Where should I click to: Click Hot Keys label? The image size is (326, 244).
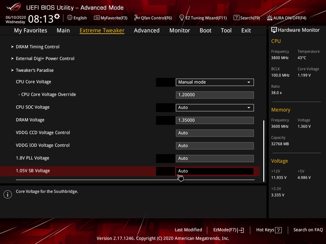coord(265,230)
